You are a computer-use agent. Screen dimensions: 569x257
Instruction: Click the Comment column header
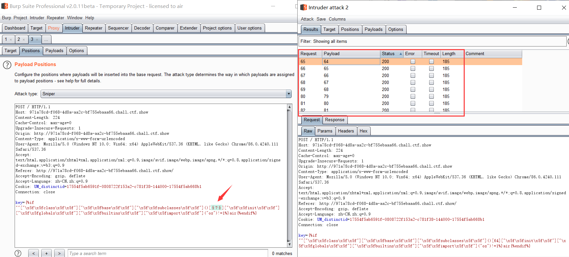pyautogui.click(x=493, y=54)
